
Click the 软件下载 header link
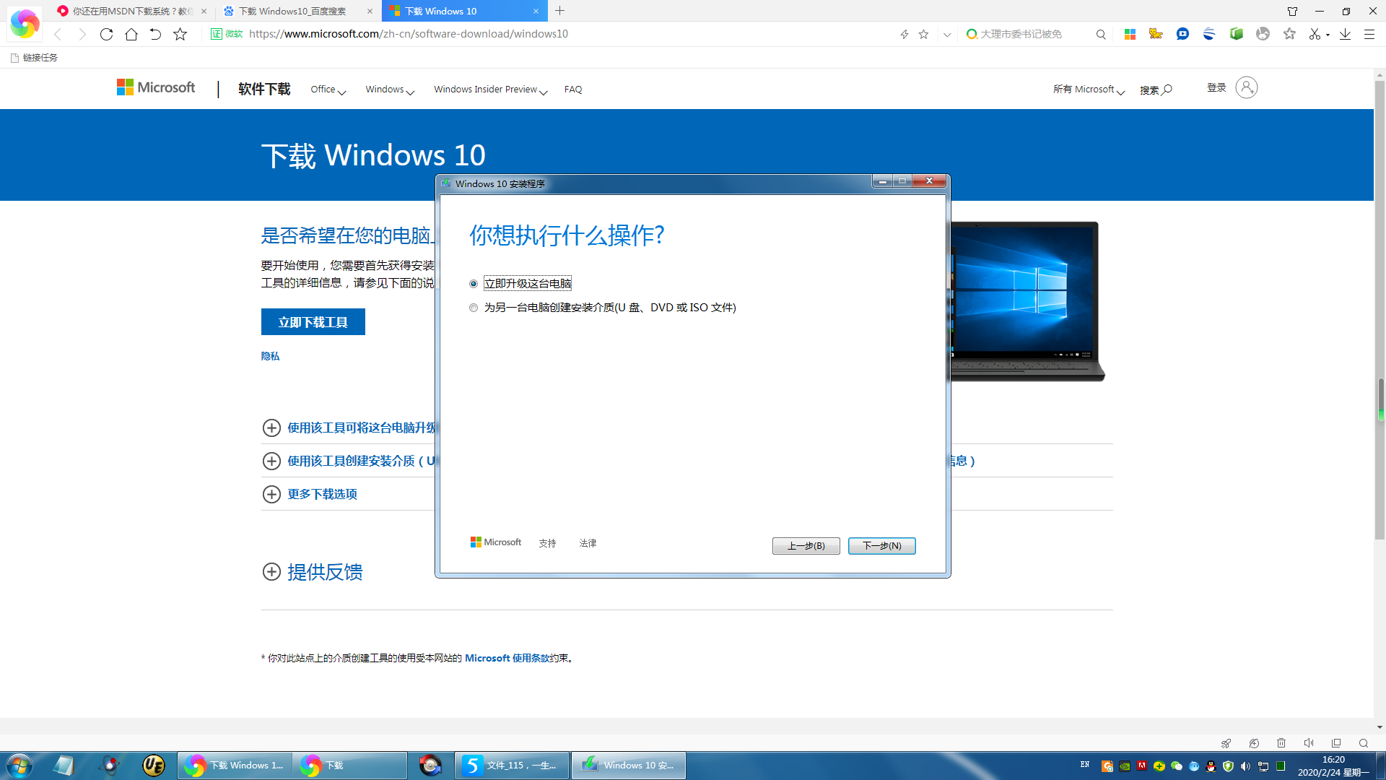264,89
